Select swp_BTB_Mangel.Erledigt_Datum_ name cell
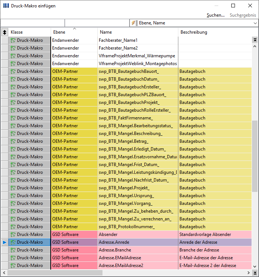The width and height of the screenshot is (259, 277). [x=138, y=149]
